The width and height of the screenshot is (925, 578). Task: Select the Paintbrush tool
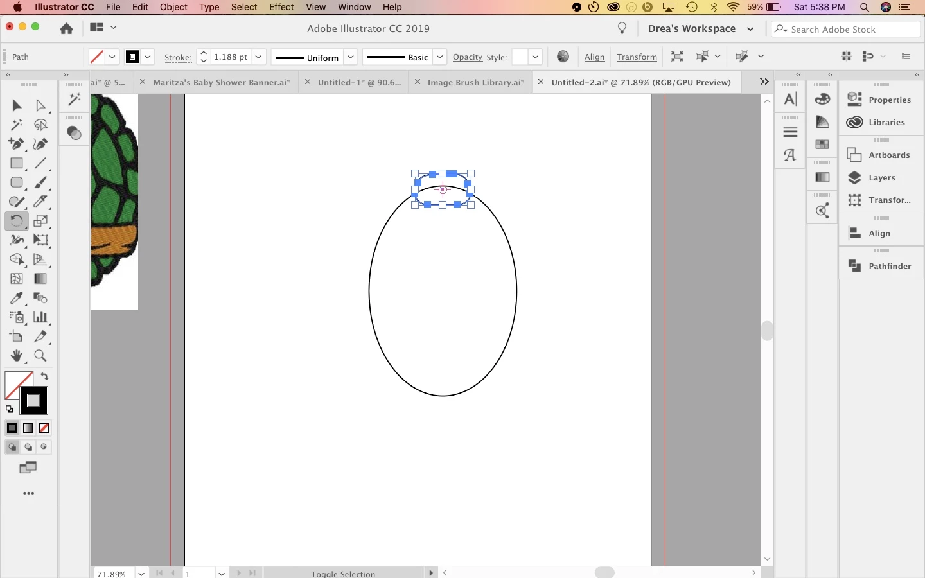40,182
